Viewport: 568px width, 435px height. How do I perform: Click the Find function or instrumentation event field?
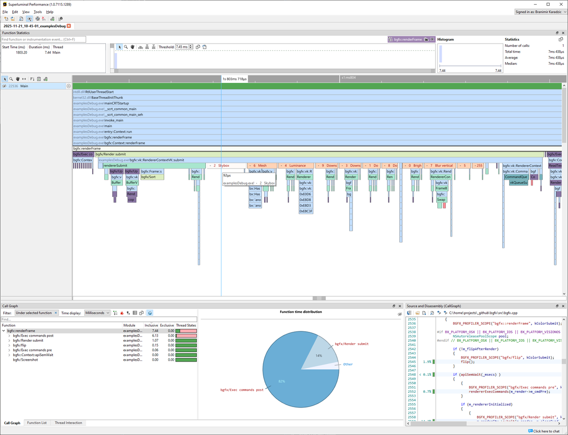click(x=44, y=40)
